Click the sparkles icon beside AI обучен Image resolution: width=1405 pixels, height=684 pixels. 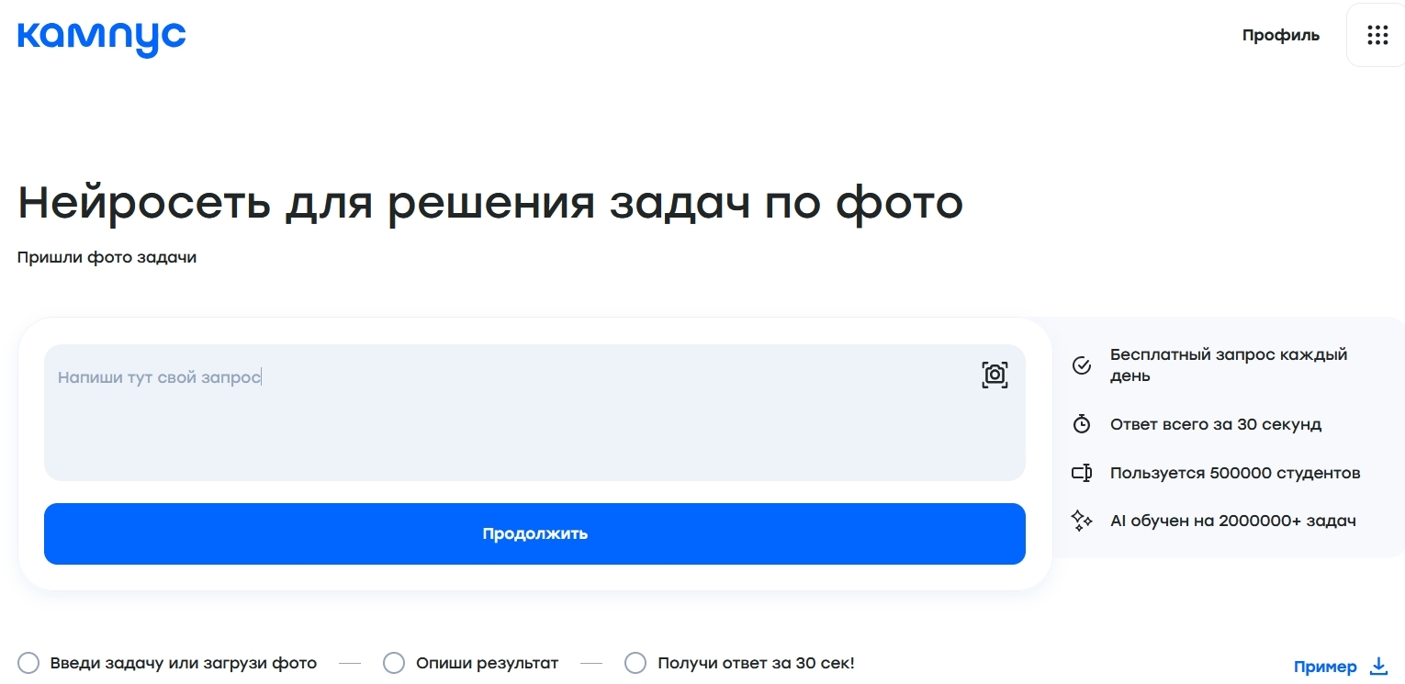coord(1082,521)
